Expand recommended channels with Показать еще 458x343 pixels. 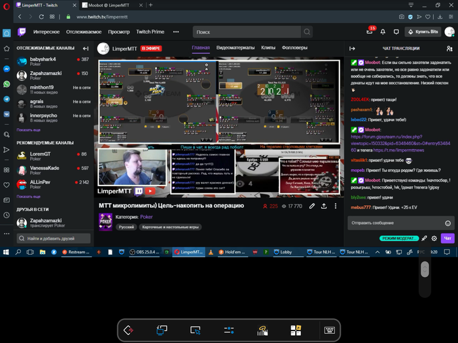click(x=28, y=197)
